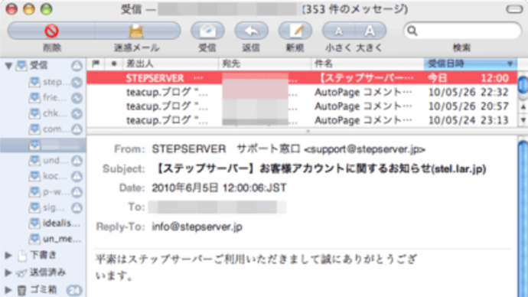
Task: Open teacup message dated 10/05/24 23:13
Action: [x=302, y=120]
